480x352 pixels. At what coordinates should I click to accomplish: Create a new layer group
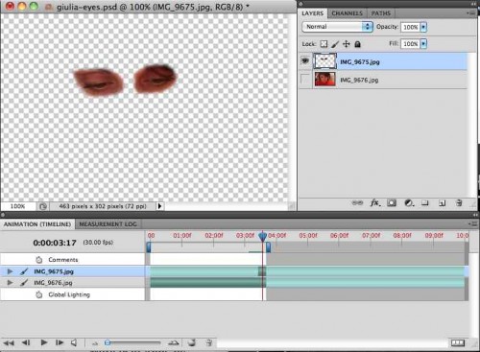point(424,202)
